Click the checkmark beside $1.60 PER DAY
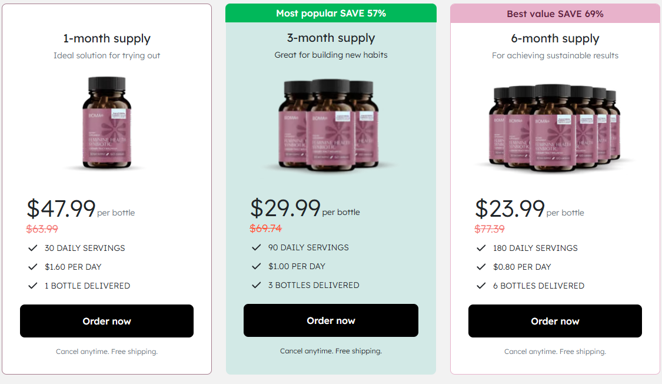This screenshot has width=662, height=384. tap(33, 266)
